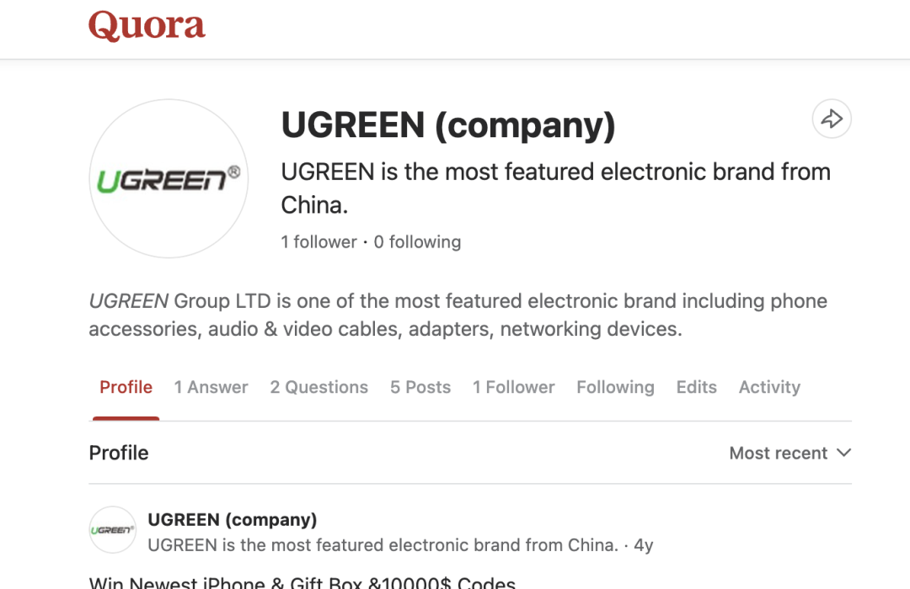Click the small UGREEN avatar in post
910x589 pixels.
(113, 530)
